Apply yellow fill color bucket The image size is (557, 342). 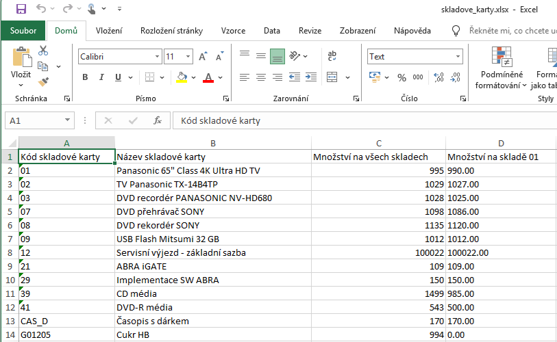coord(182,77)
